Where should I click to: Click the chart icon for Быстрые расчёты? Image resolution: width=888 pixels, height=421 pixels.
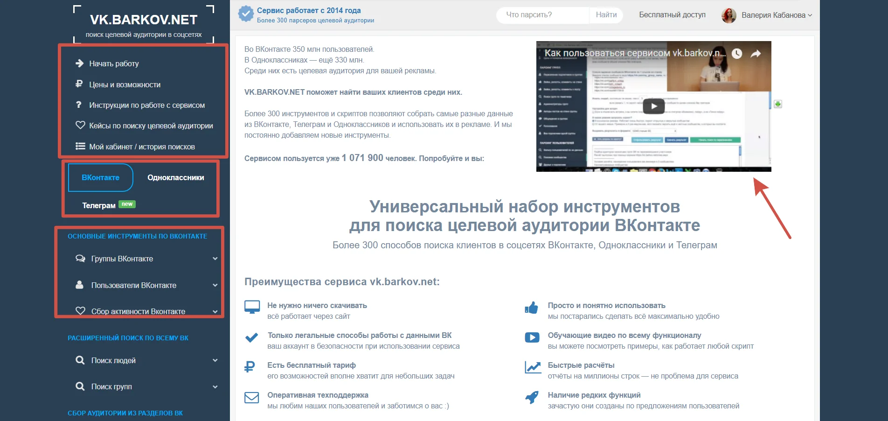click(x=533, y=367)
